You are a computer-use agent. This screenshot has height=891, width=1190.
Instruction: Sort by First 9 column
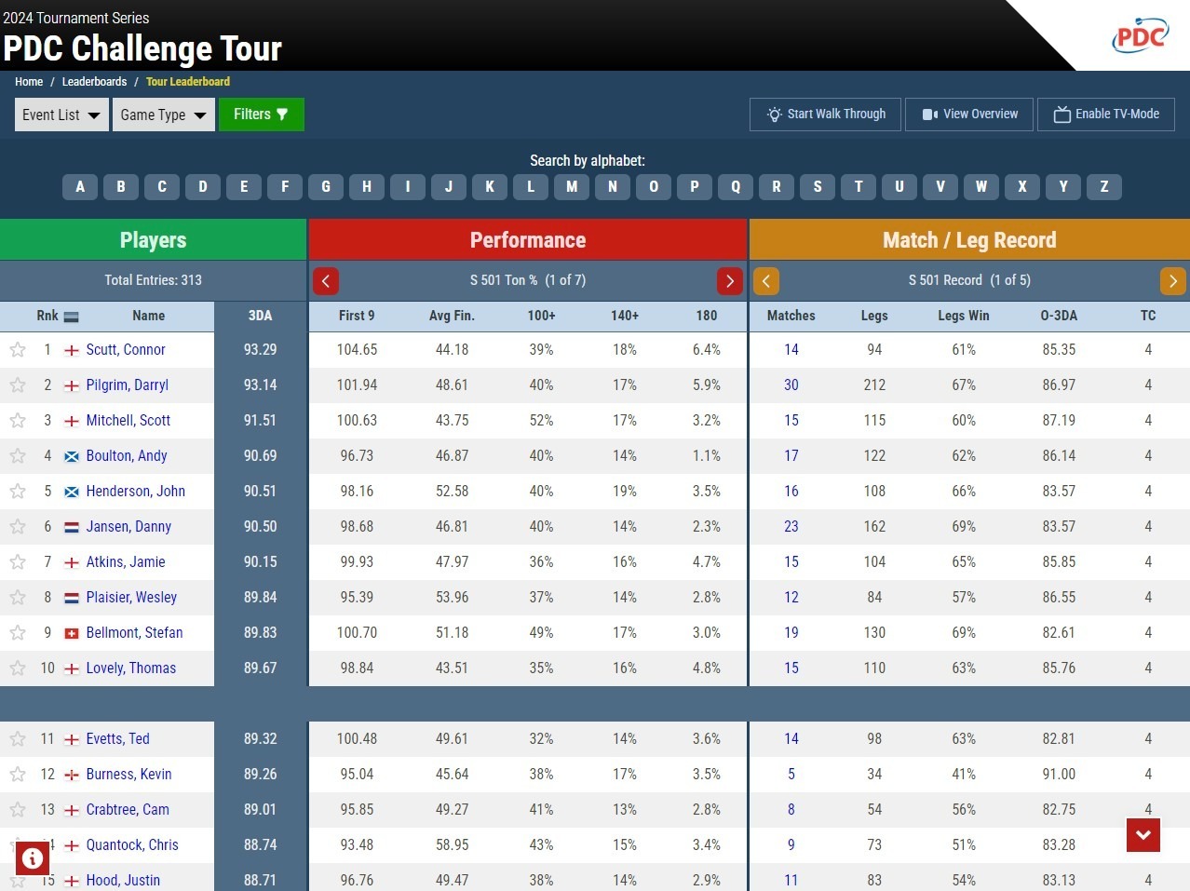pos(357,316)
